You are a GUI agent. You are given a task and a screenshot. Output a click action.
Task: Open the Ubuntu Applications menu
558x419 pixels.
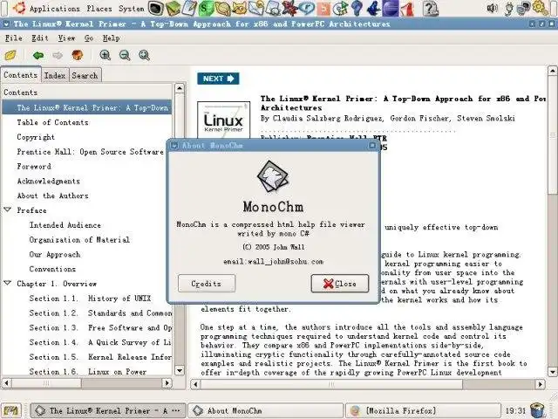tap(46, 8)
